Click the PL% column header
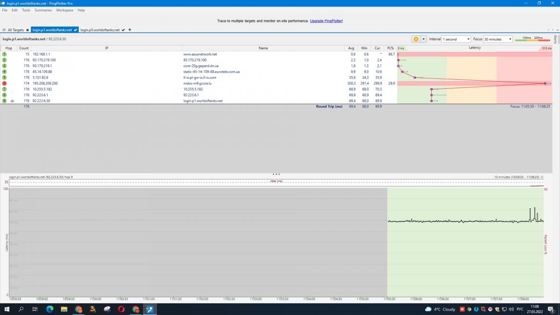This screenshot has width=560, height=315. click(391, 48)
